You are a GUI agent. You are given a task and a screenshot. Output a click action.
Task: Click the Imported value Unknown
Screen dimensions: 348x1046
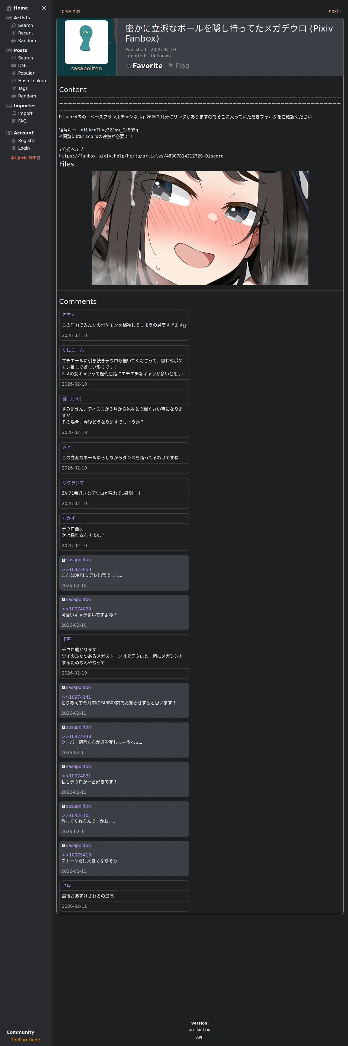(x=161, y=56)
